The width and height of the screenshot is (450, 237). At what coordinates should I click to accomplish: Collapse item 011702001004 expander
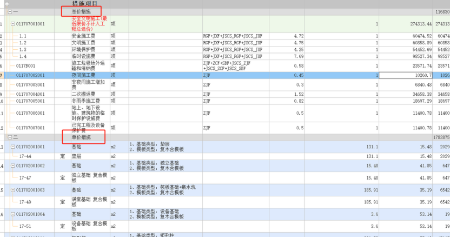point(14,215)
